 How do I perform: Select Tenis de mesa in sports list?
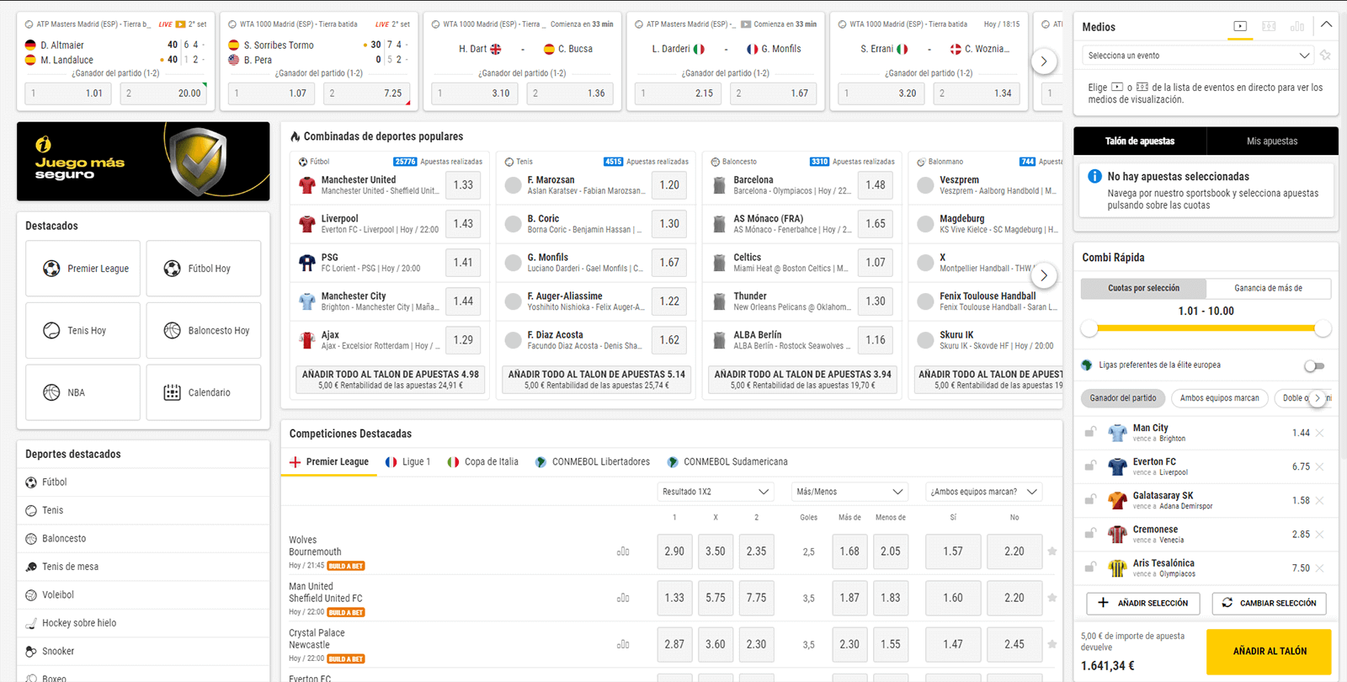[143, 567]
